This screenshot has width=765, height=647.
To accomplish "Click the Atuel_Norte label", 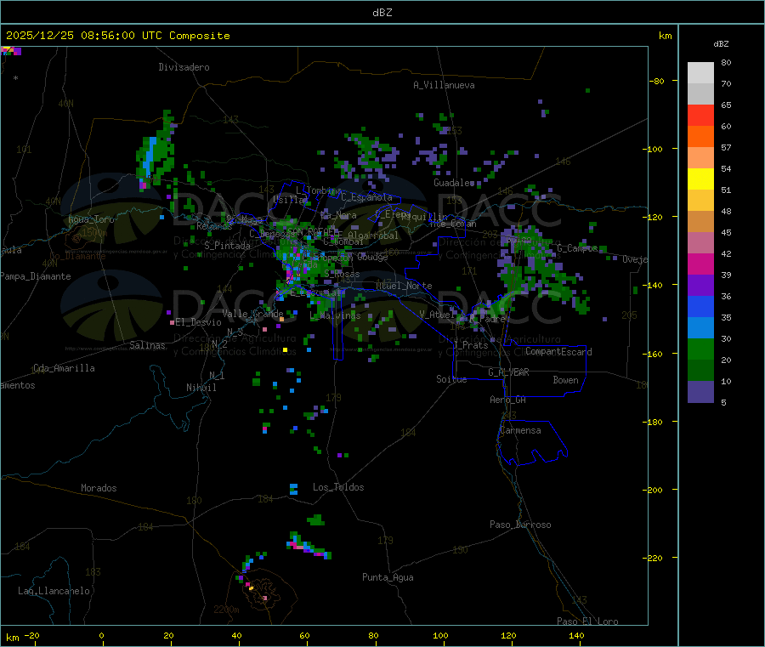I will point(404,286).
